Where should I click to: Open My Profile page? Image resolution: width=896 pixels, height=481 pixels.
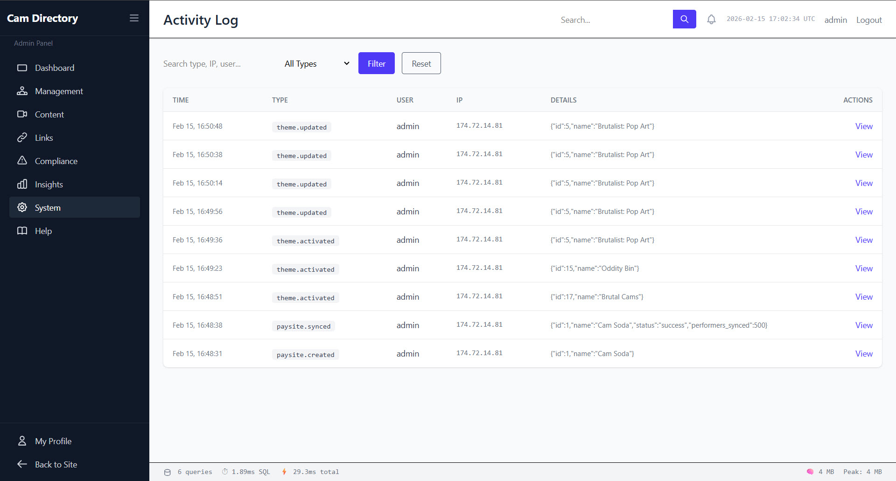pyautogui.click(x=53, y=441)
